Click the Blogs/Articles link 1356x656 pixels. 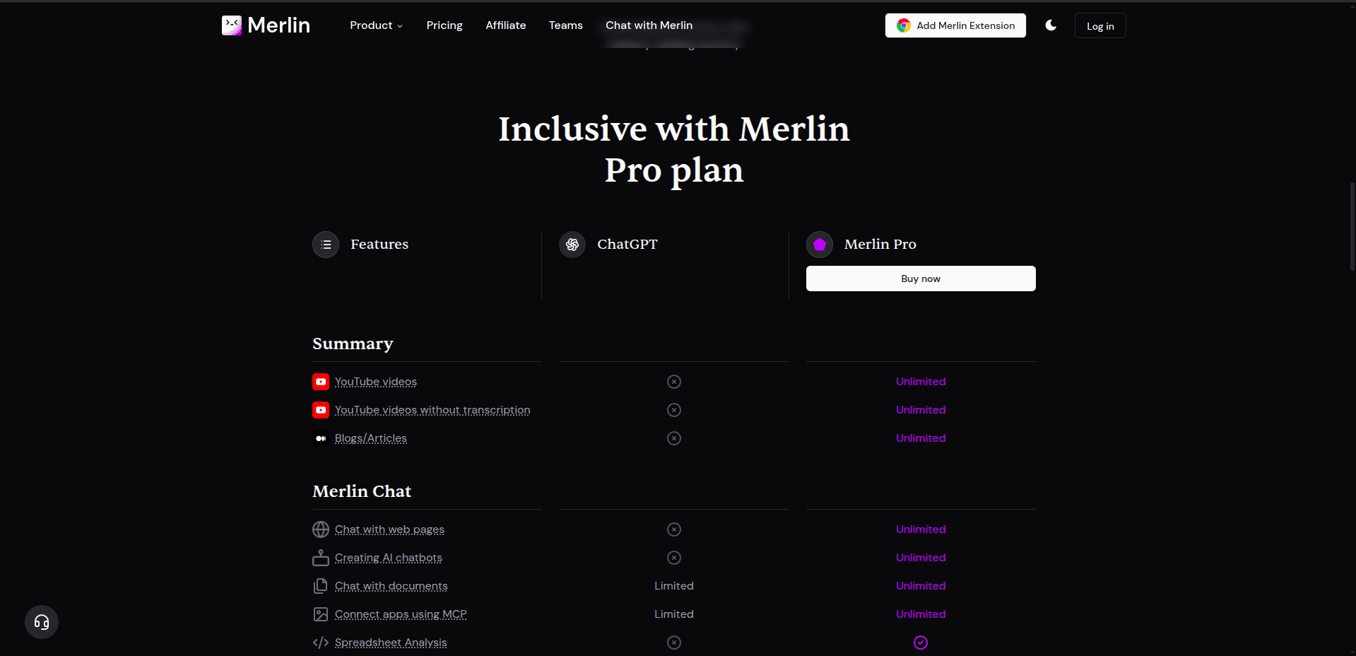(371, 438)
